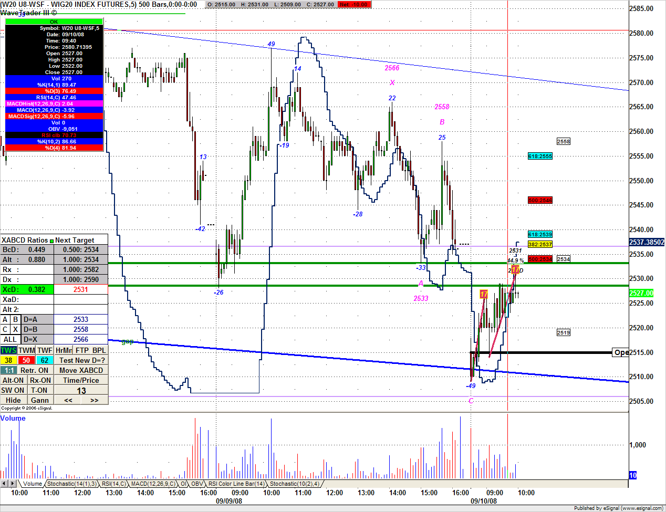Viewport: 666px width, 512px height.
Task: Click the small green square in XABCD header
Action: tap(51, 241)
